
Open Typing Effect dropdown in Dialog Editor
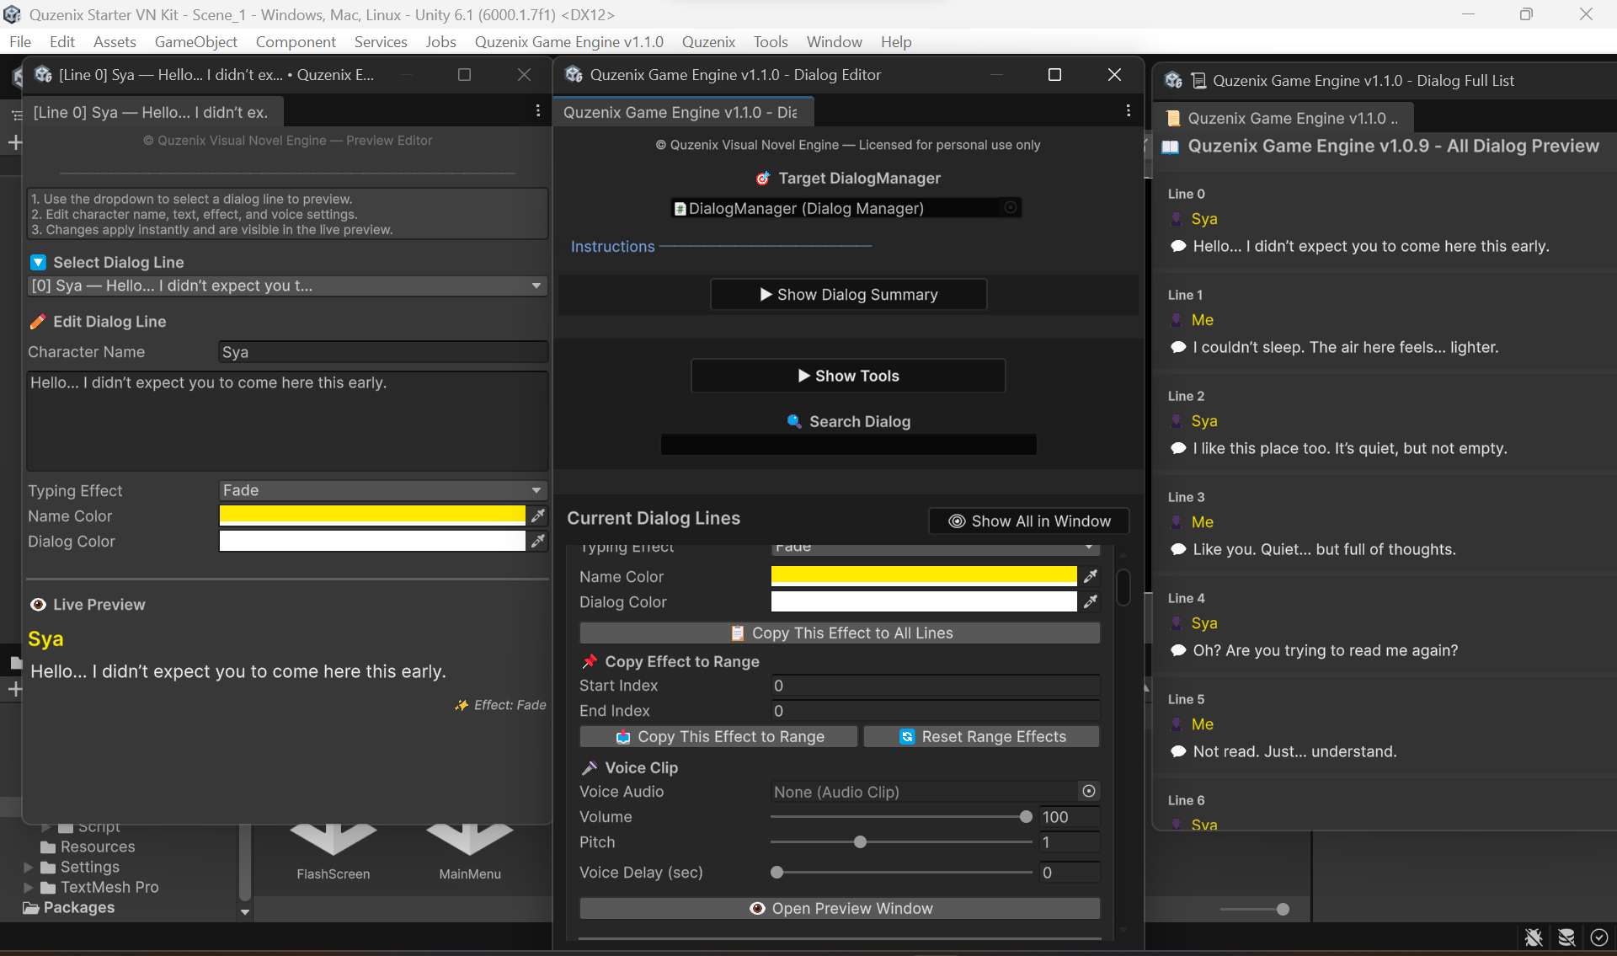coord(935,548)
